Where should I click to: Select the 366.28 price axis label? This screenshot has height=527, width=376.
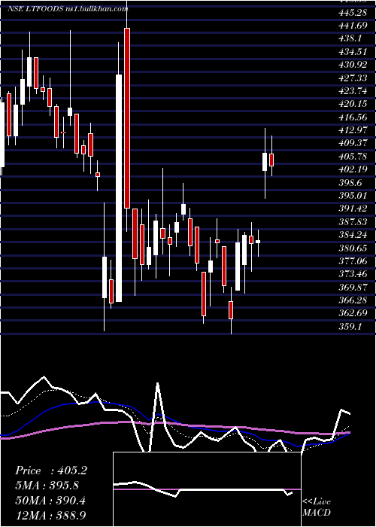(353, 300)
